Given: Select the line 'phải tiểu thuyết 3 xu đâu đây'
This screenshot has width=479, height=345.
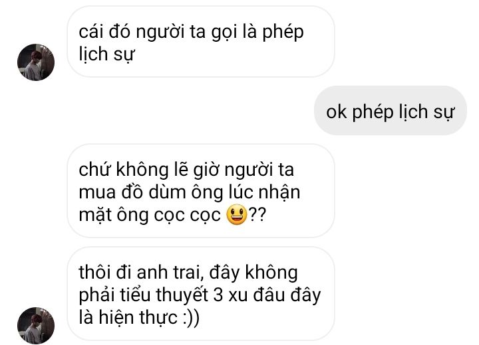Looking at the screenshot, I should (200, 295).
